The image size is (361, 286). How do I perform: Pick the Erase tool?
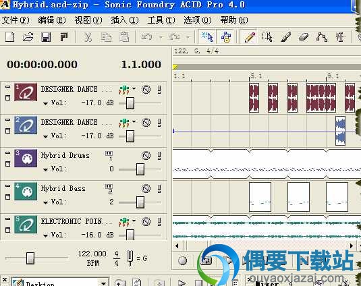coord(304,37)
